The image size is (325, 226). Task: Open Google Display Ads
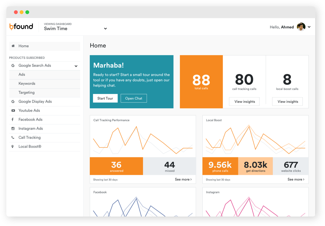point(45,102)
